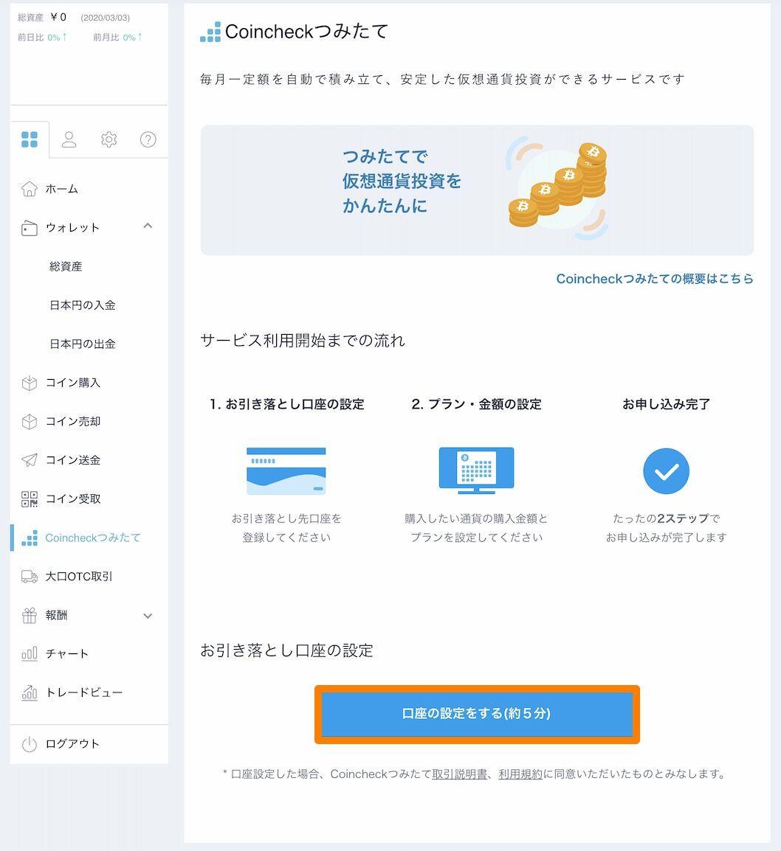781x851 pixels.
Task: Go to コイン送金
Action: coord(73,460)
